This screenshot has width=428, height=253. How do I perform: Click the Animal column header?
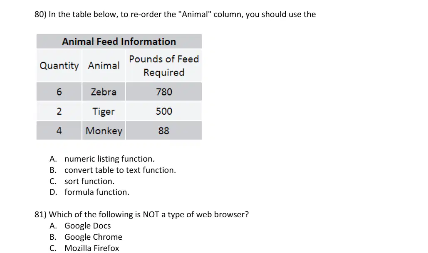click(x=104, y=66)
